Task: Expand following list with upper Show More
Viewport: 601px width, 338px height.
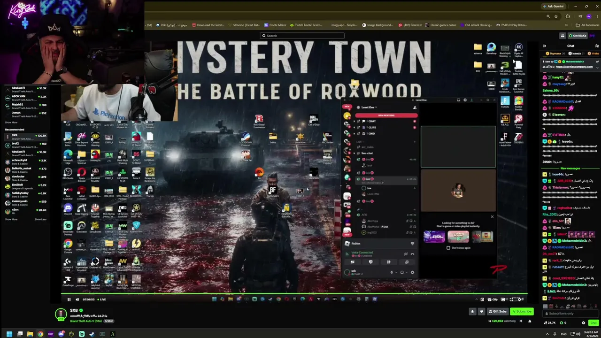Action: [11, 123]
